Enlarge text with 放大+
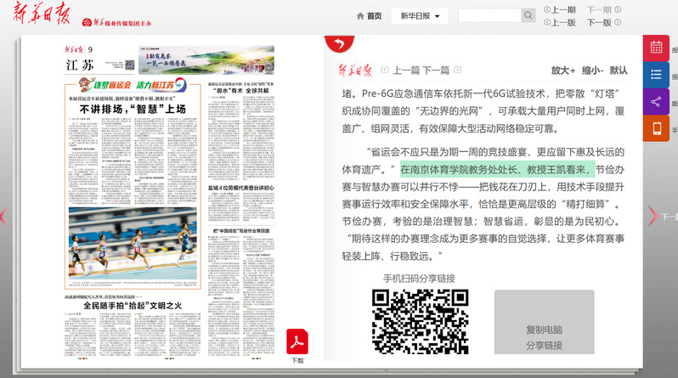The height and width of the screenshot is (378, 678). pyautogui.click(x=563, y=70)
